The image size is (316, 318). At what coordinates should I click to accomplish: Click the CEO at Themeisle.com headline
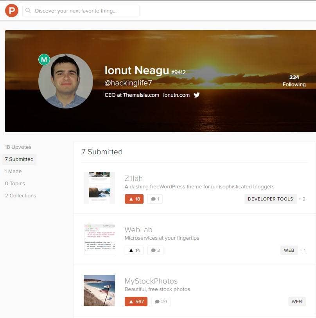pos(132,95)
